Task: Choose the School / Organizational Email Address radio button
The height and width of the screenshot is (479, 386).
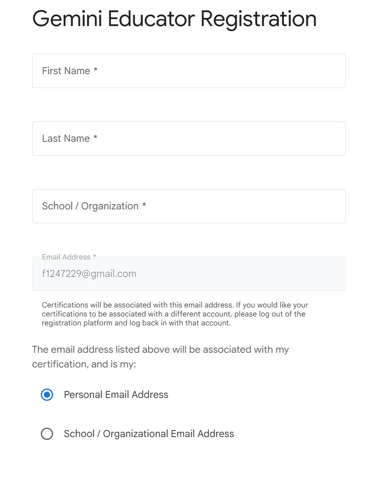Action: [47, 434]
